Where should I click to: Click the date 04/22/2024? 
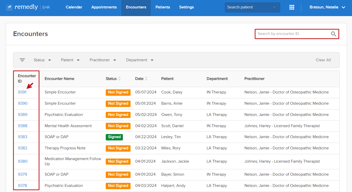tap(146, 137)
